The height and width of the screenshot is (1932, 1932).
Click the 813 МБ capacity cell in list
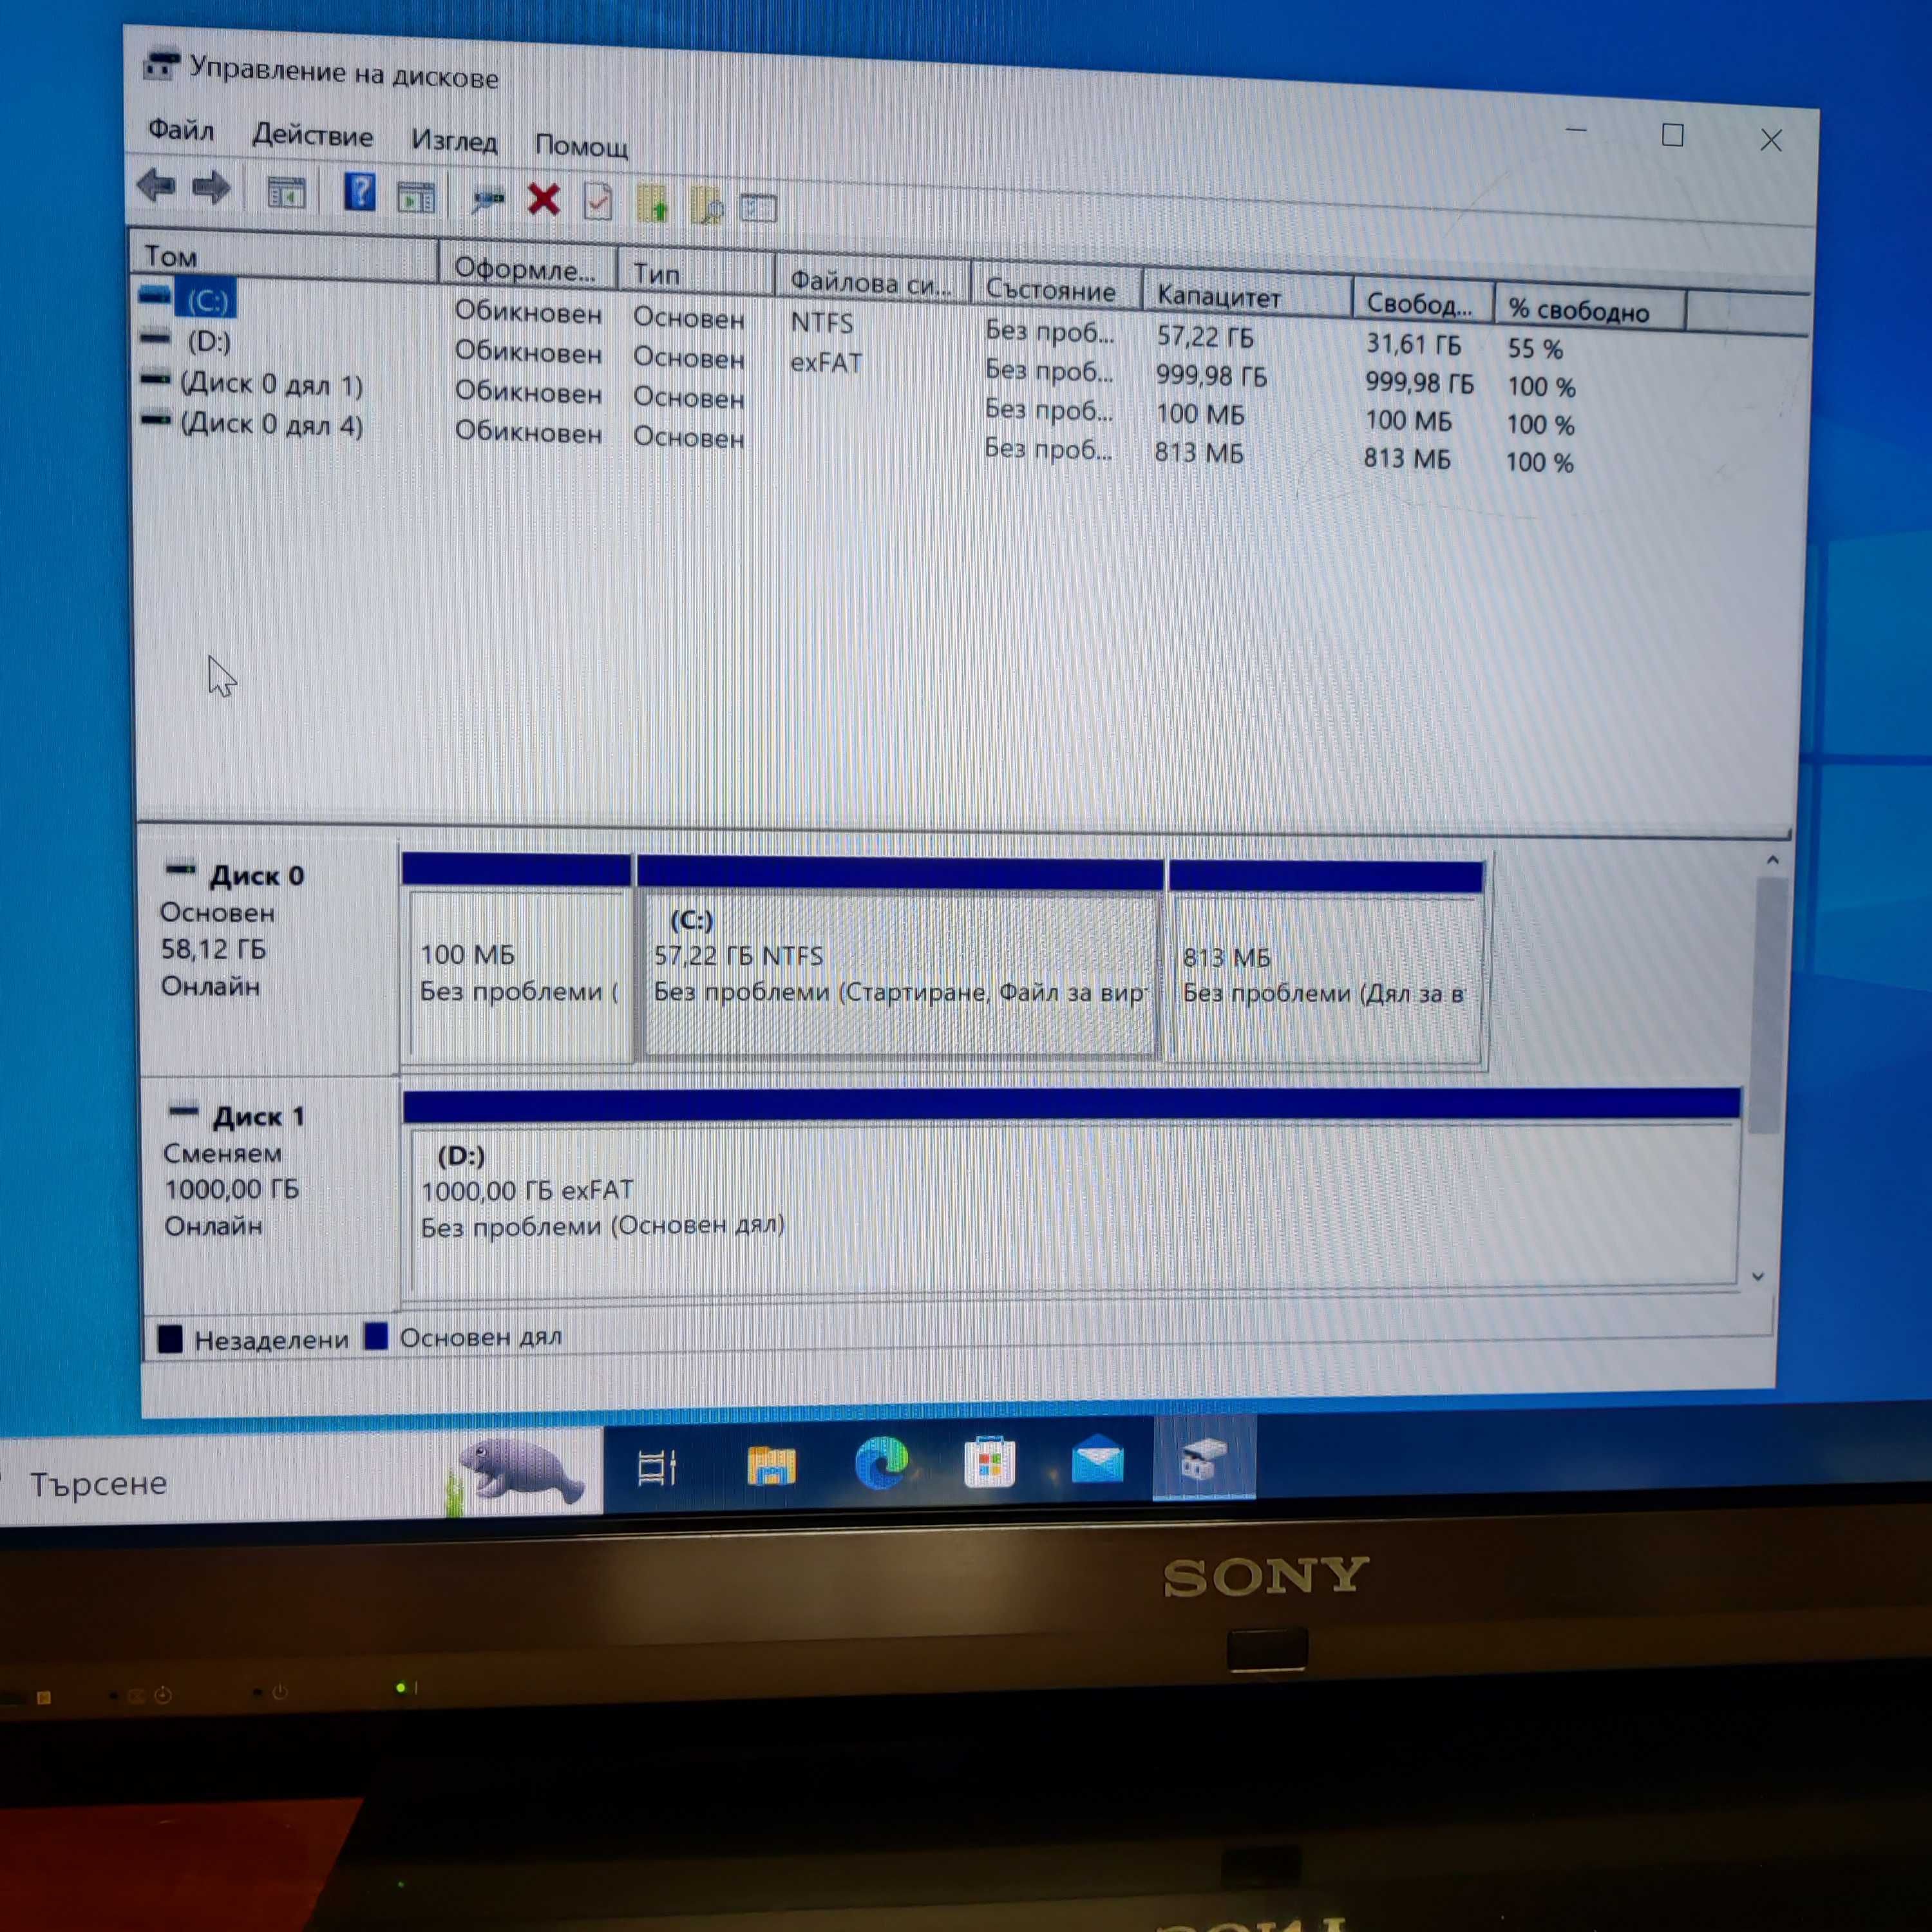(x=1199, y=453)
